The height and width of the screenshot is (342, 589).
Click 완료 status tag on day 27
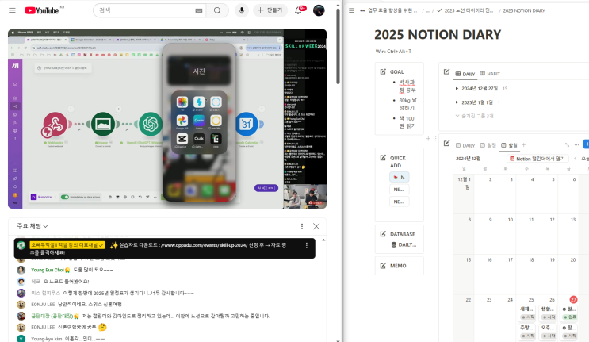[570, 317]
